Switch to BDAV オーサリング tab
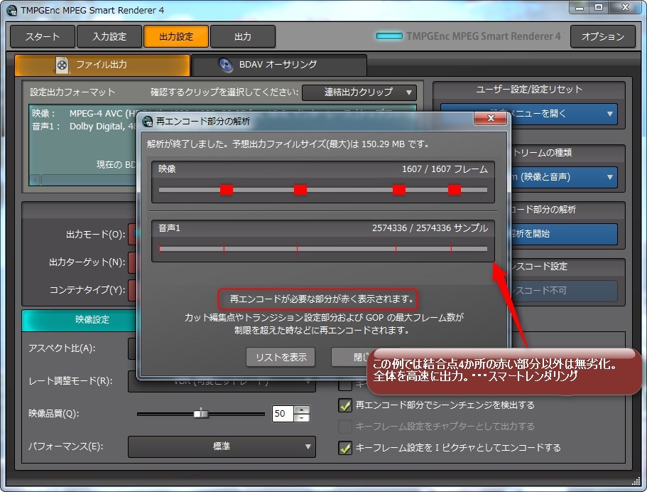The width and height of the screenshot is (647, 492). (279, 65)
